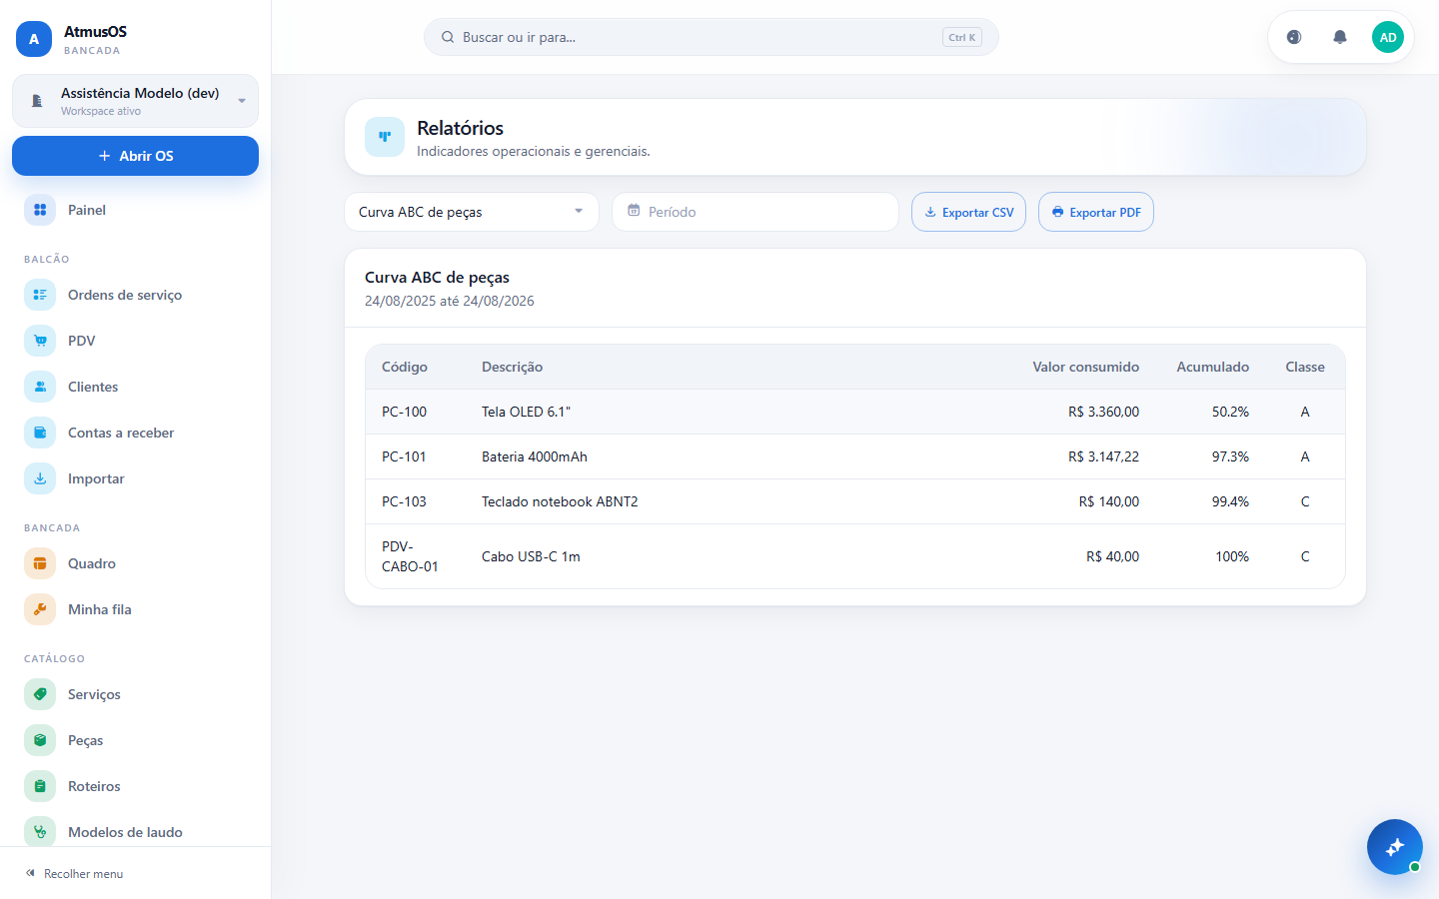Open the AD user avatar menu
Image resolution: width=1439 pixels, height=899 pixels.
1388,37
